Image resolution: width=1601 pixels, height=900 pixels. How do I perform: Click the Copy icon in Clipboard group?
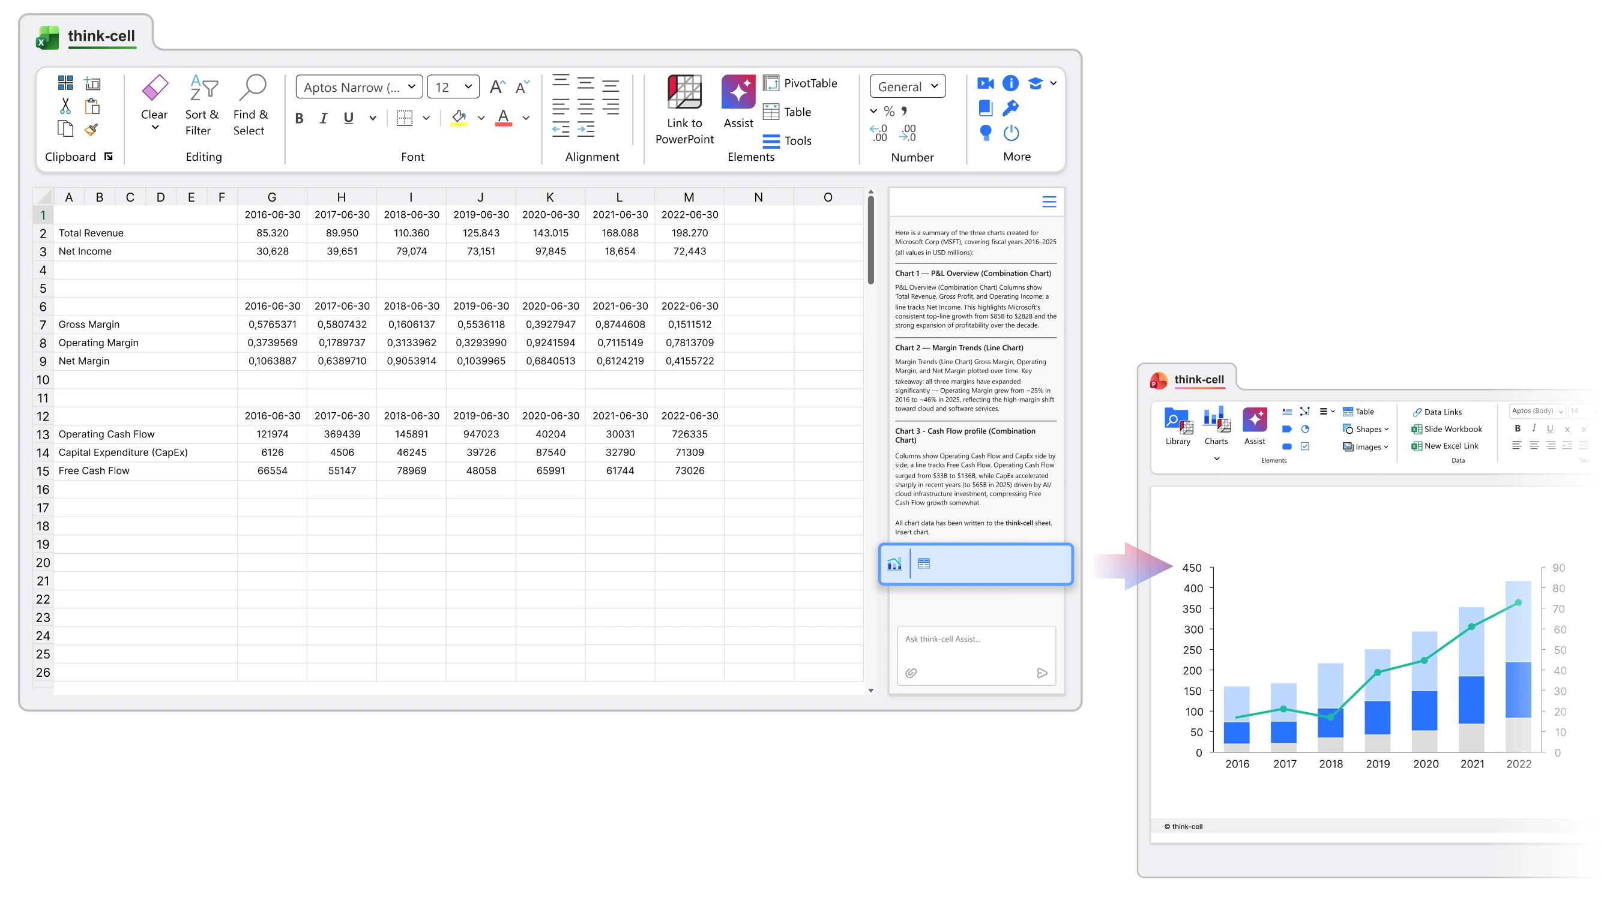[65, 128]
